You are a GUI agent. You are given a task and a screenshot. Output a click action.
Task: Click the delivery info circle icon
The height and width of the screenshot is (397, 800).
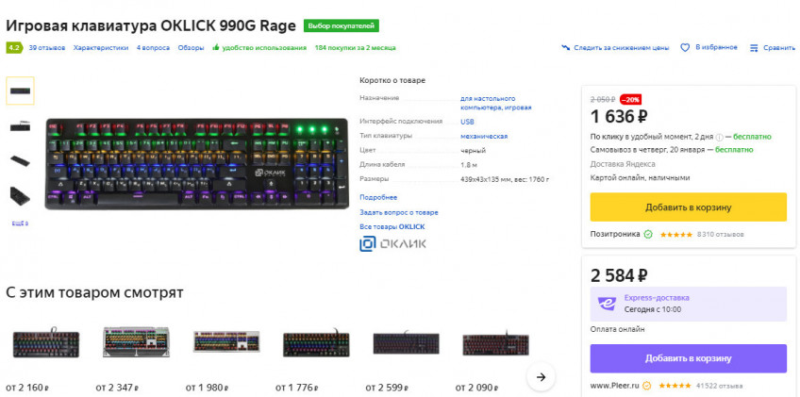(719, 137)
